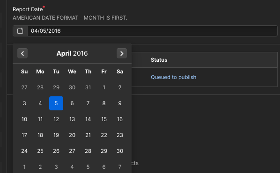
Task: Go to the previous month with the left arrow
Action: point(22,53)
